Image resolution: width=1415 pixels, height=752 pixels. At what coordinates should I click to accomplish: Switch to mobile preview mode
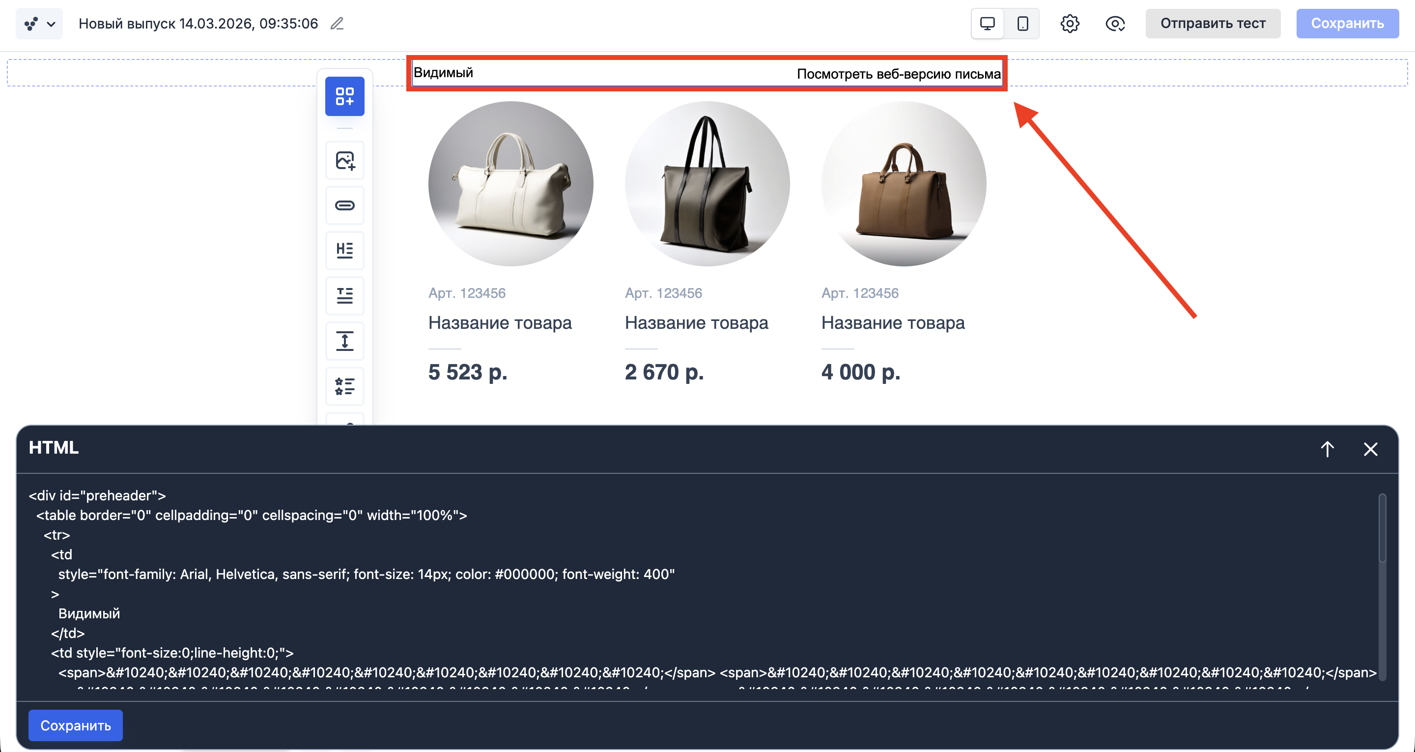point(1022,23)
